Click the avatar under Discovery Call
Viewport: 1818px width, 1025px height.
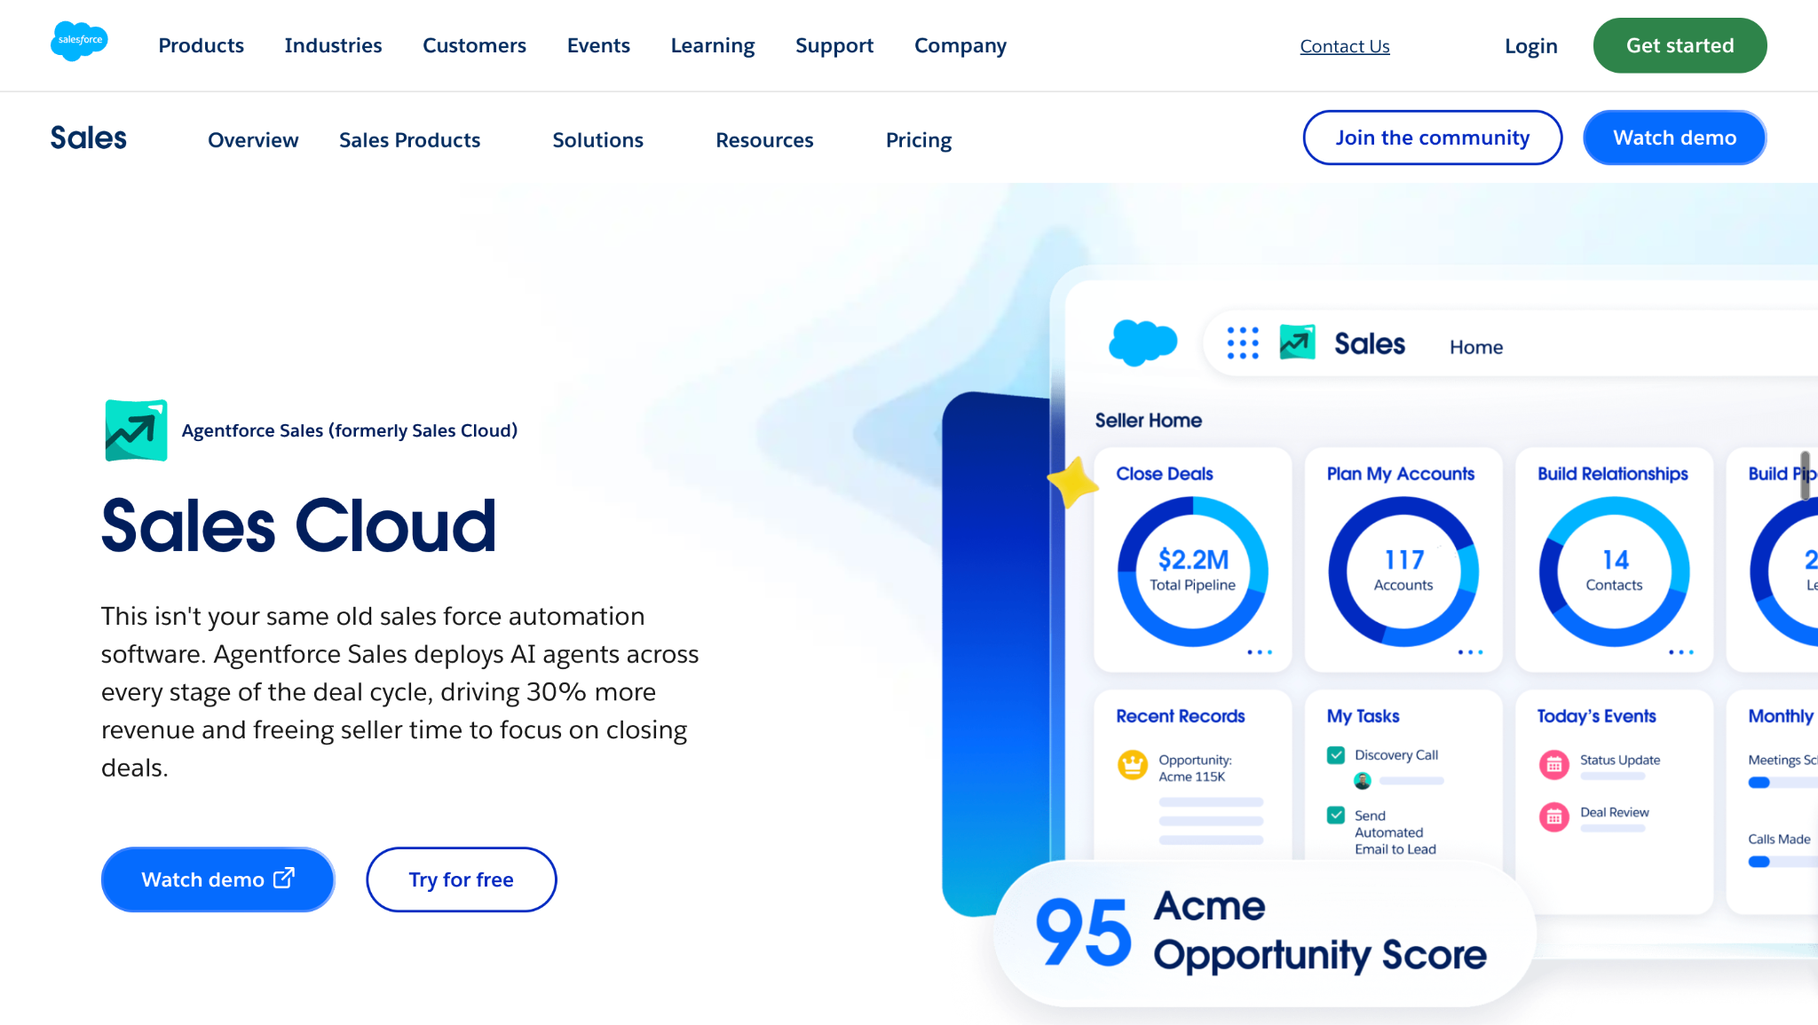[1363, 781]
